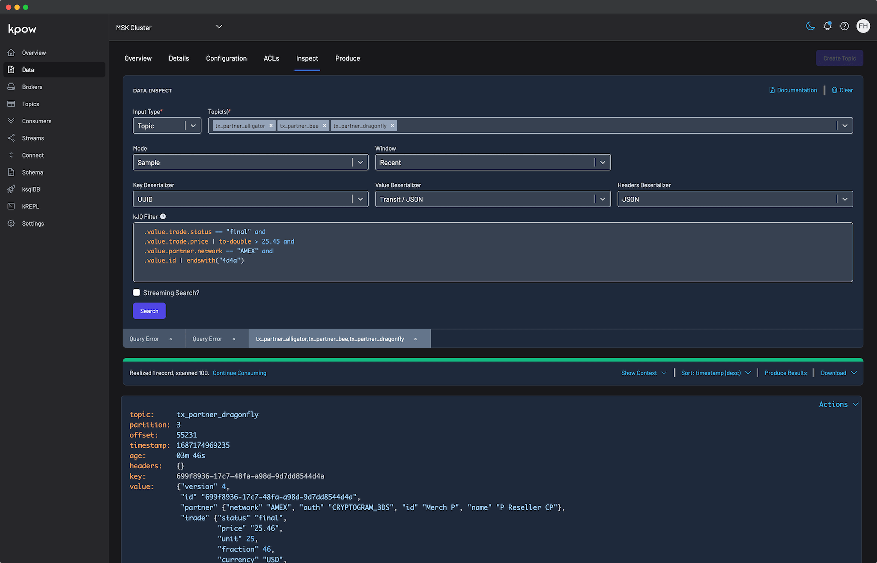877x563 pixels.
Task: Clear the Data Inspect form
Action: coord(842,90)
